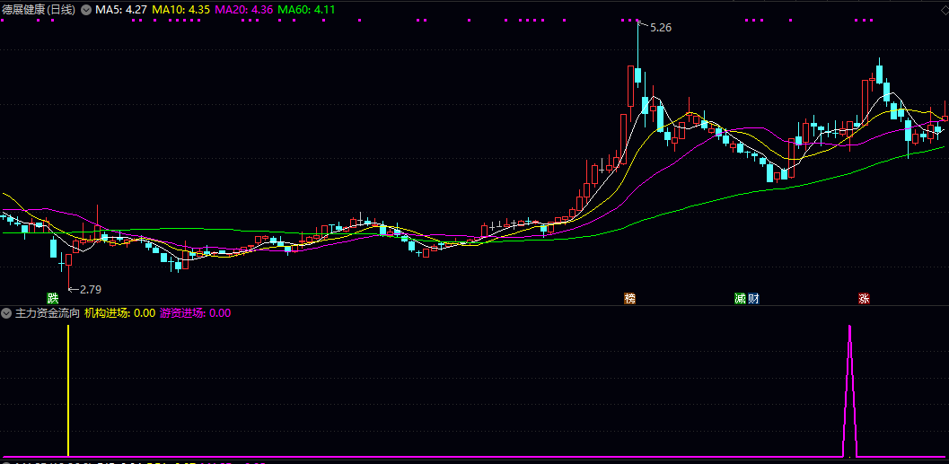This screenshot has height=464, width=949.
Task: Click the 2.79 low price label
Action: click(90, 289)
